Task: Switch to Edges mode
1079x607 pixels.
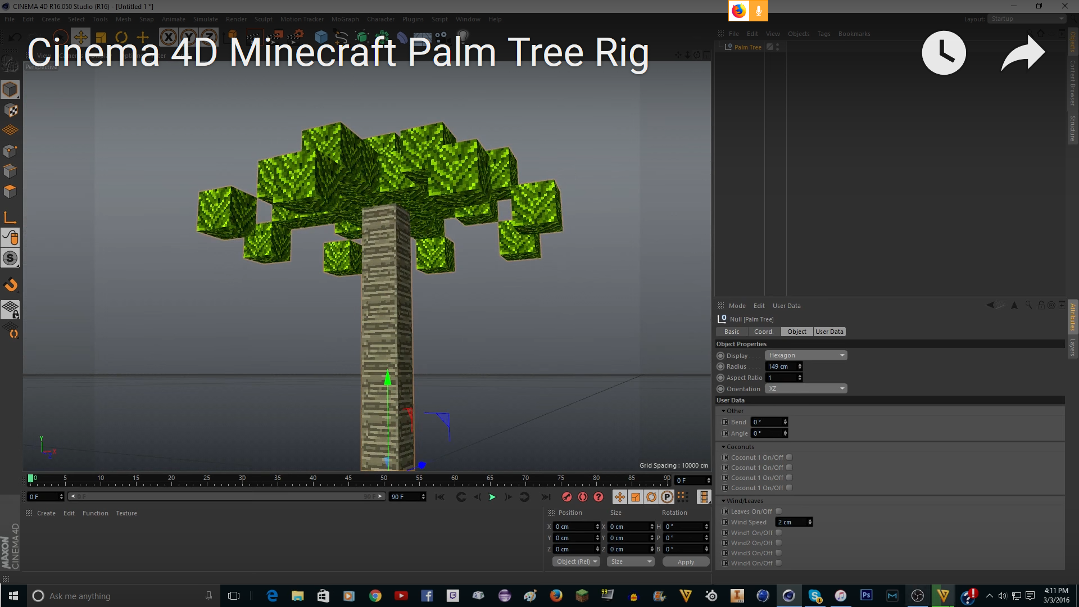Action: [10, 171]
